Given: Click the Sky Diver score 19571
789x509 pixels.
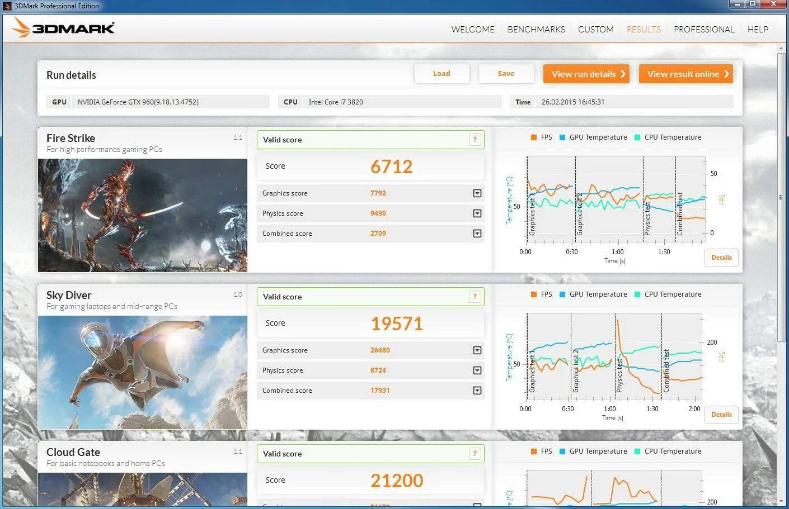Looking at the screenshot, I should pyautogui.click(x=397, y=324).
